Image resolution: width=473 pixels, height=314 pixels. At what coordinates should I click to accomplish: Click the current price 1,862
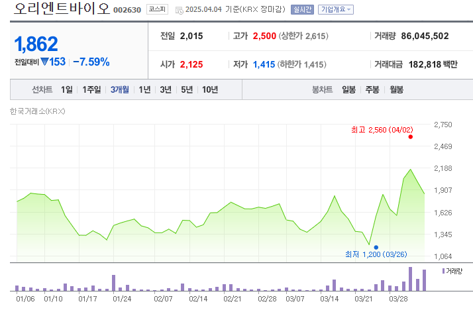(36, 44)
